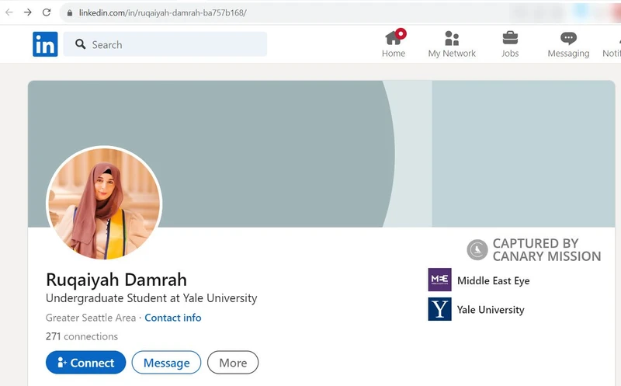The width and height of the screenshot is (621, 386).
Task: Open the LinkedIn logo home link
Action: pyautogui.click(x=45, y=44)
